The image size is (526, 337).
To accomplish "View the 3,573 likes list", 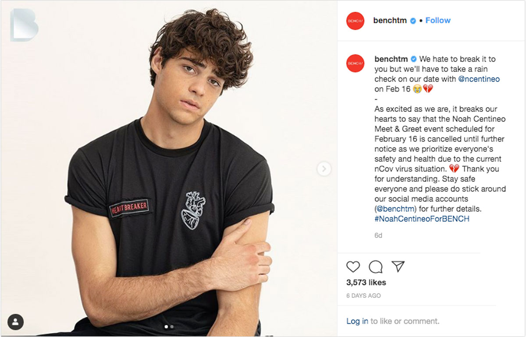I will click(x=366, y=282).
